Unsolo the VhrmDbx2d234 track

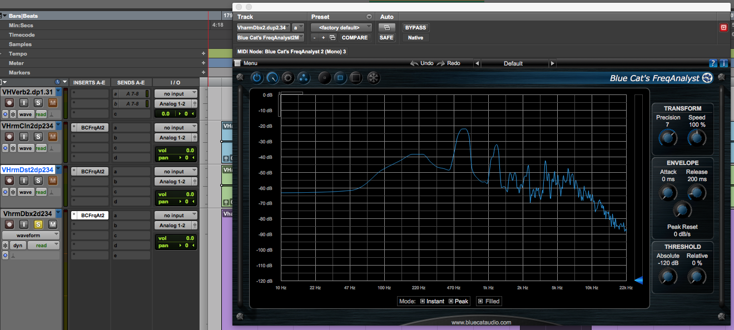pyautogui.click(x=38, y=224)
